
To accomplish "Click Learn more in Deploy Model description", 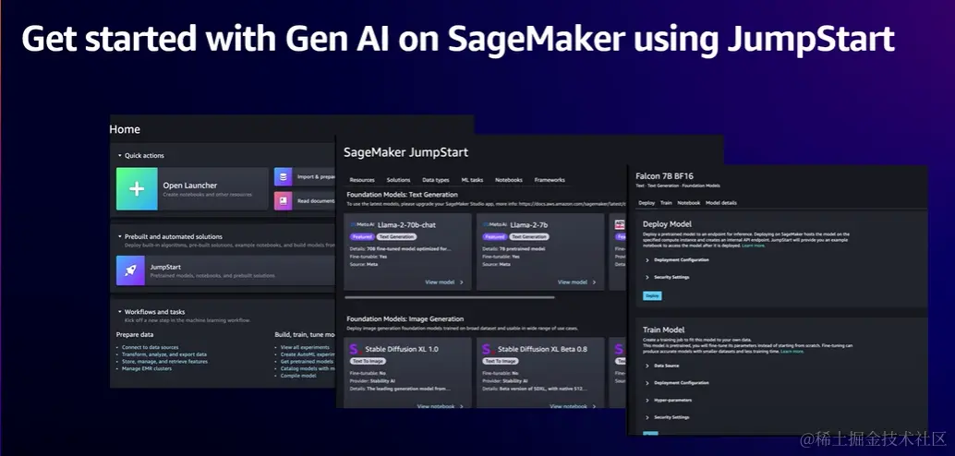I will (754, 246).
